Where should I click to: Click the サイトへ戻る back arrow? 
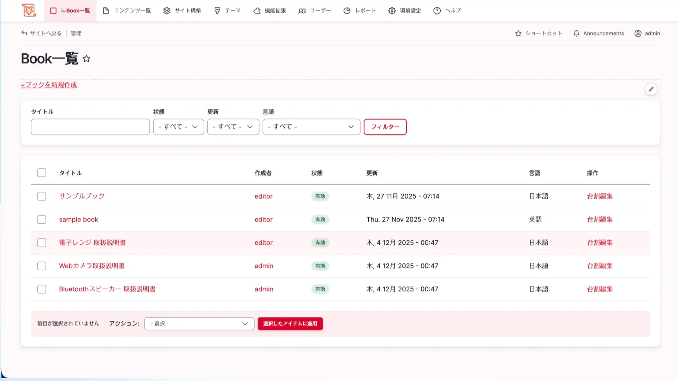point(24,33)
